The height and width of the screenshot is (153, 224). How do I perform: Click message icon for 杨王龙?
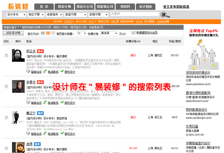(28, 71)
